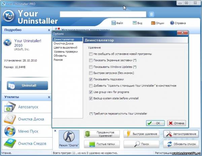
Task: Select Очистка Диска in the Options list
Action: click(64, 44)
